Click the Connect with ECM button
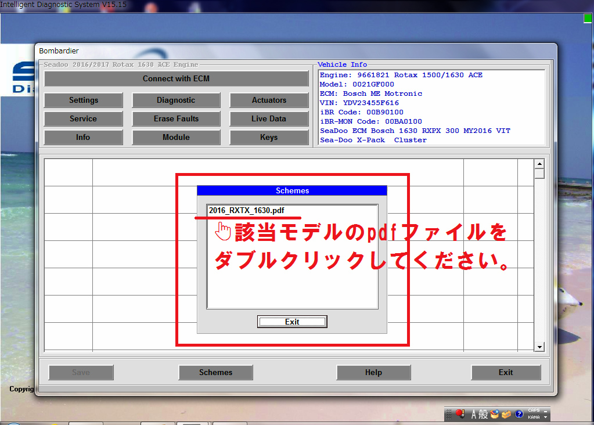 pyautogui.click(x=176, y=79)
